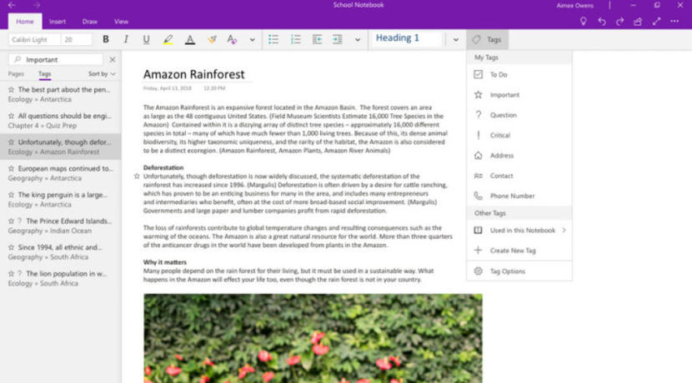Toggle bold formatting
692x383 pixels.
(x=106, y=39)
